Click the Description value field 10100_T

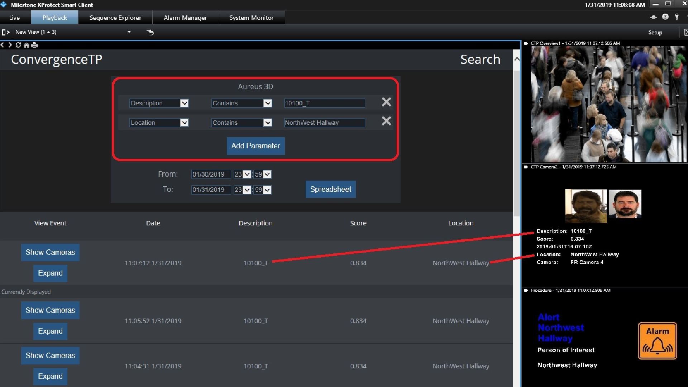point(324,103)
